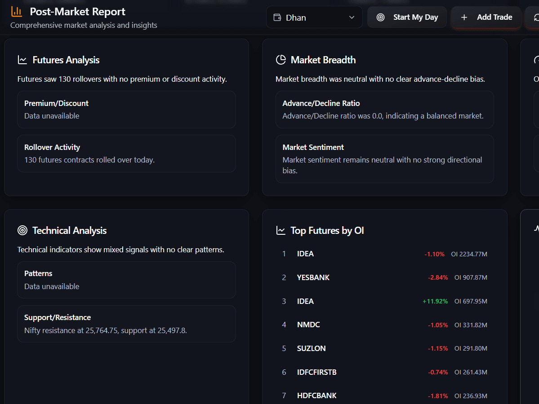Select the Support/Resistance card
Viewport: 539px width, 404px height.
pyautogui.click(x=126, y=324)
